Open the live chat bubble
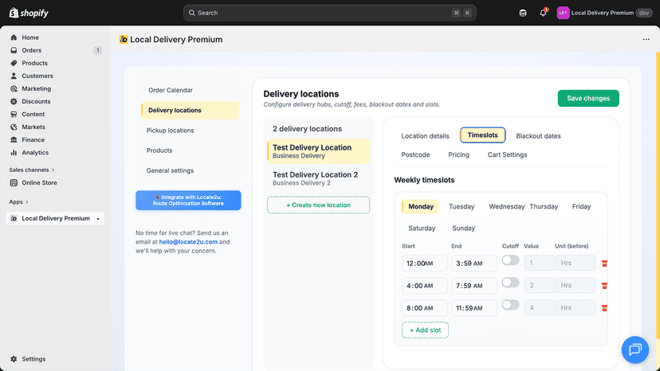660x371 pixels. point(635,350)
